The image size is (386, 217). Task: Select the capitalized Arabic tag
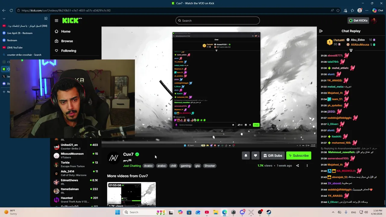click(x=148, y=166)
